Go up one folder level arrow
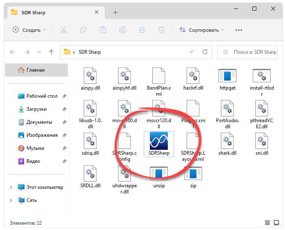This screenshot has height=230, width=285. click(51, 52)
